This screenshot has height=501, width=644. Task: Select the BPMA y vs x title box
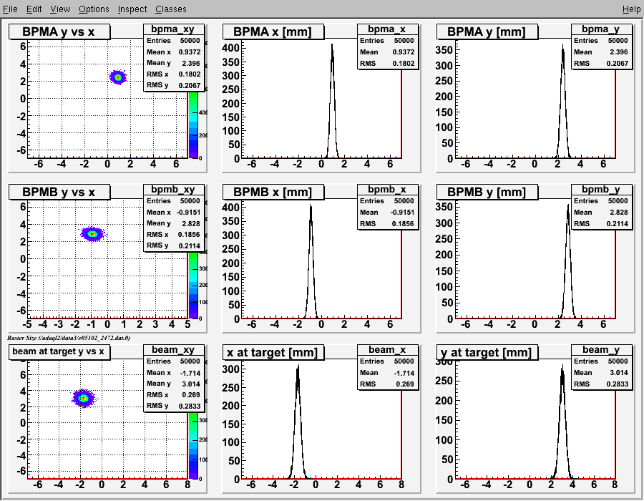(59, 31)
